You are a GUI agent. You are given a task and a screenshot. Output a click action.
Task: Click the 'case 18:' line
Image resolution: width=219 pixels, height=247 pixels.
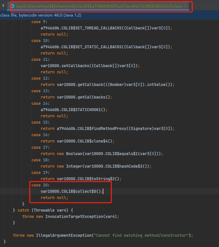click(x=41, y=160)
